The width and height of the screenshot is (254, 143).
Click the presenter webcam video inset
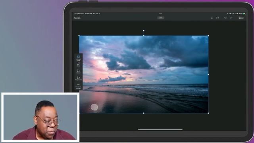40,117
